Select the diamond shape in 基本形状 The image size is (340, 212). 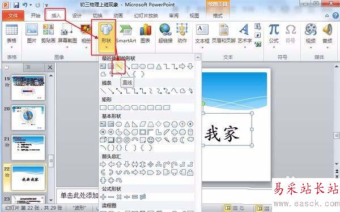tap(159, 124)
